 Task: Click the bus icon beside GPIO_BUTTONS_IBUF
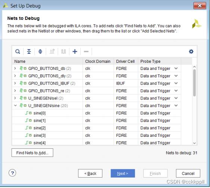[x=23, y=83]
